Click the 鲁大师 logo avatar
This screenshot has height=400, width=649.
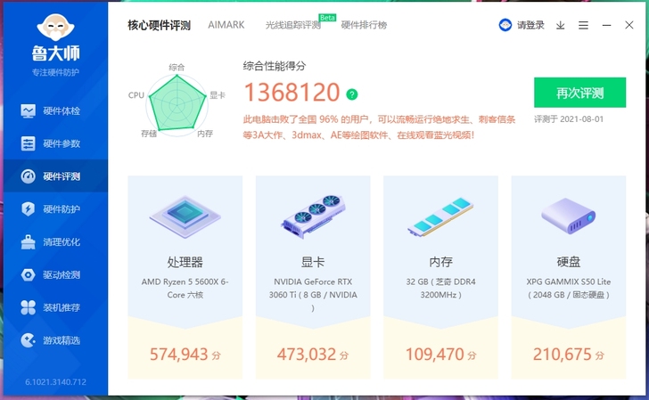55,28
